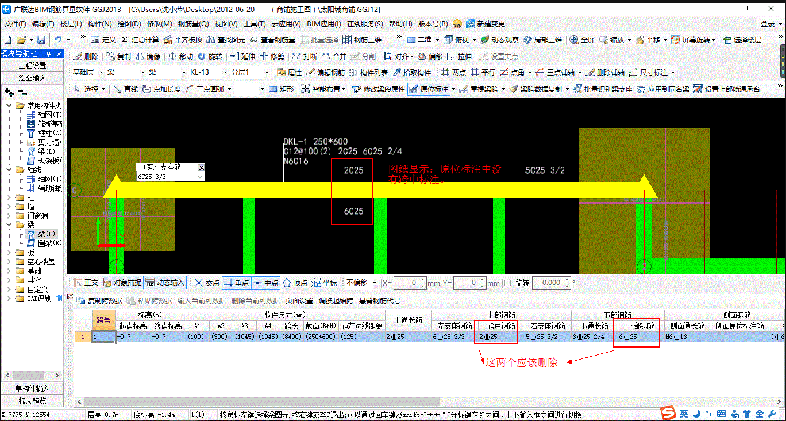Open 编辑钢筋 edit rebar
786x421 pixels.
pos(326,72)
